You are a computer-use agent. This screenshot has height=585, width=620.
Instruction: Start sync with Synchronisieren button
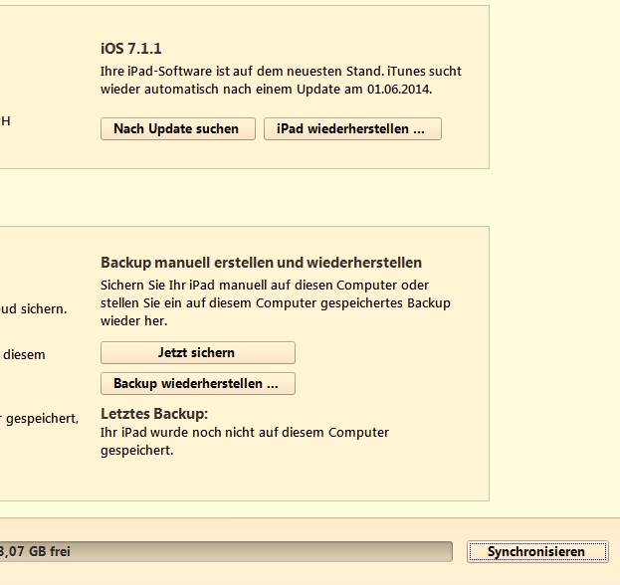537,551
